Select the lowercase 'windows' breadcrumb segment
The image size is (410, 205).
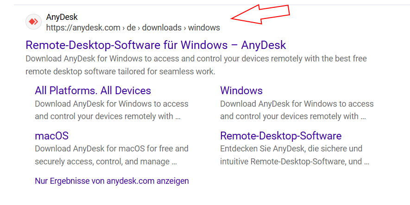[204, 28]
